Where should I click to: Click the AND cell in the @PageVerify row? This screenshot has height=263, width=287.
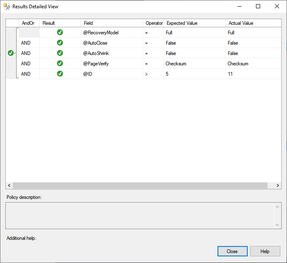(29, 64)
